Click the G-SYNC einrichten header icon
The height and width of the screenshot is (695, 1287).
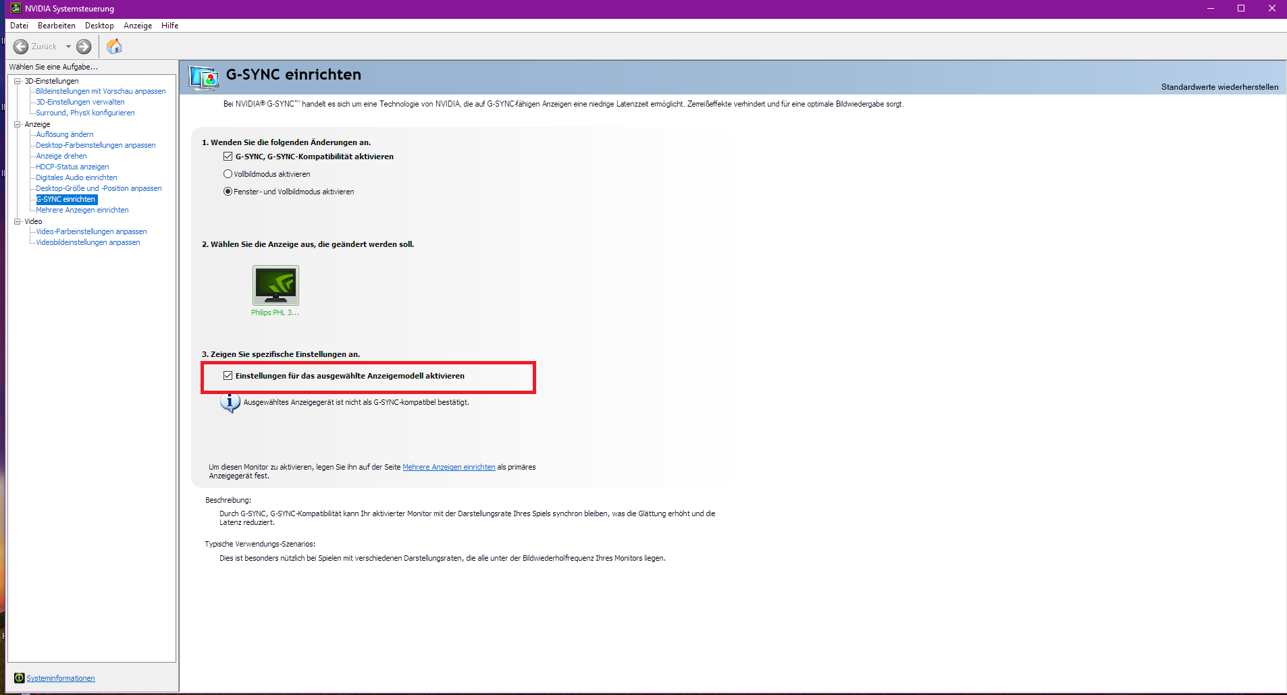pos(204,78)
